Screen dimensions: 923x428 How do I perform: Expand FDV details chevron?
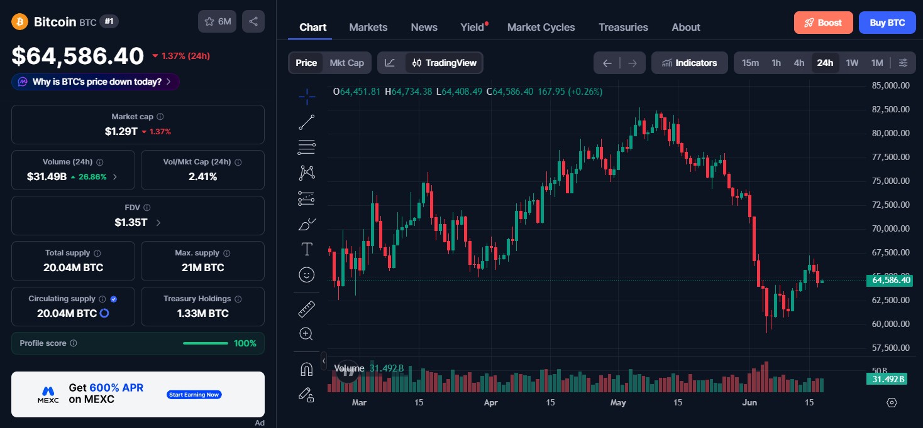[x=158, y=223]
